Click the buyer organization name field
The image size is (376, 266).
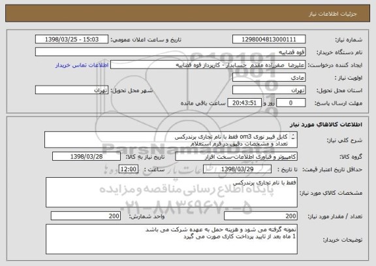pyautogui.click(x=170, y=52)
